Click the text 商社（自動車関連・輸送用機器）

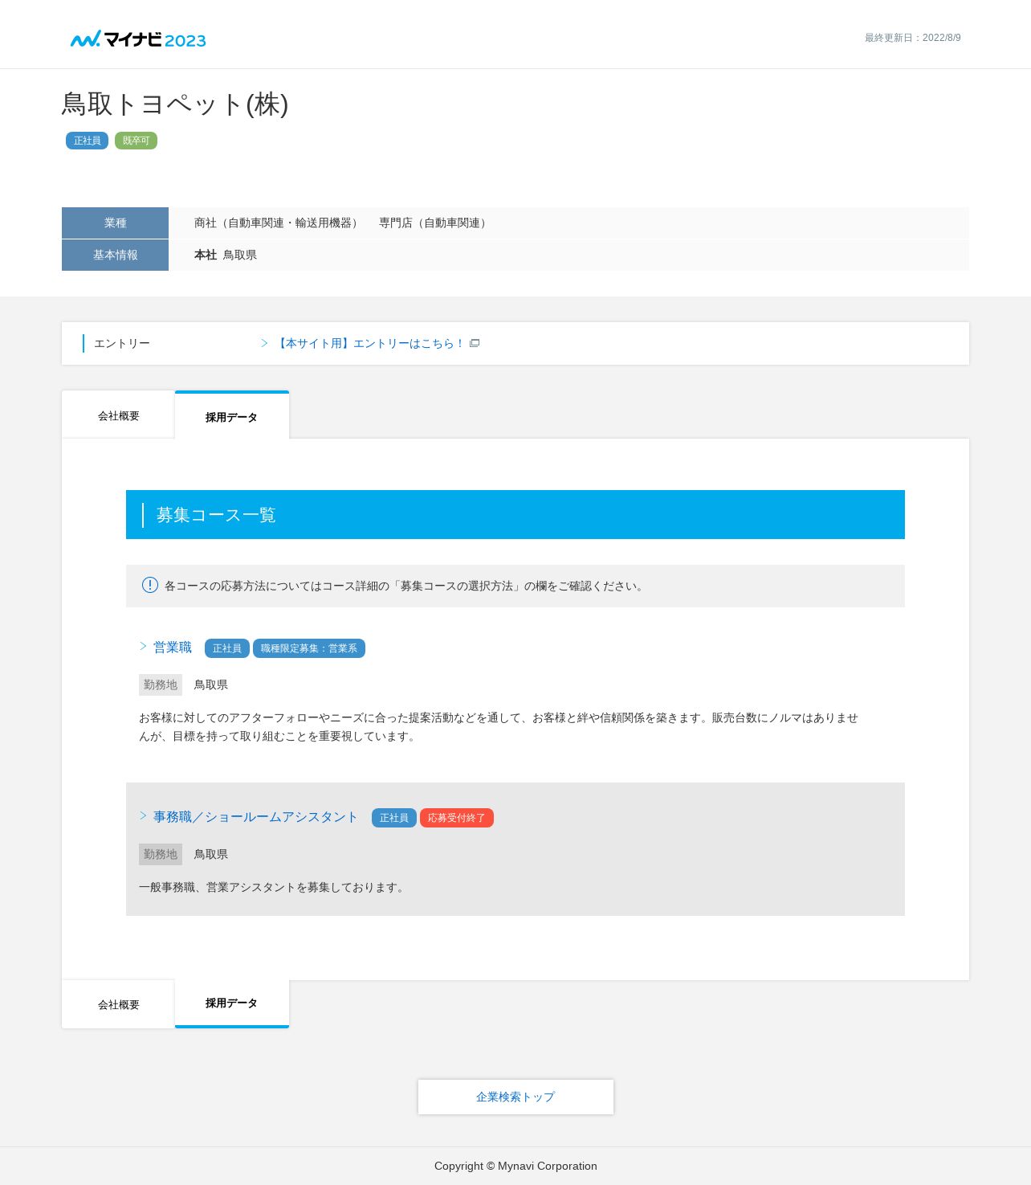[278, 223]
